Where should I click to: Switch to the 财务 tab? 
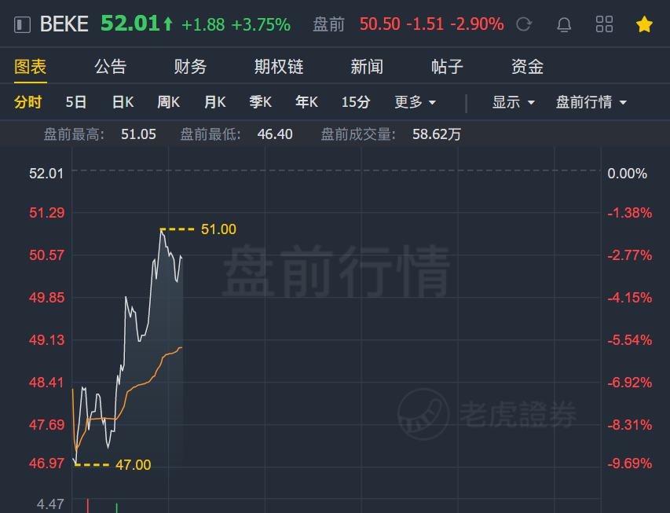point(190,67)
